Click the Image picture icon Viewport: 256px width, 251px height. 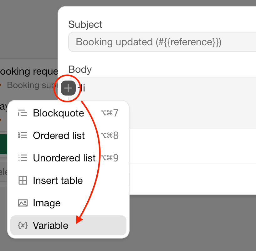tap(23, 203)
